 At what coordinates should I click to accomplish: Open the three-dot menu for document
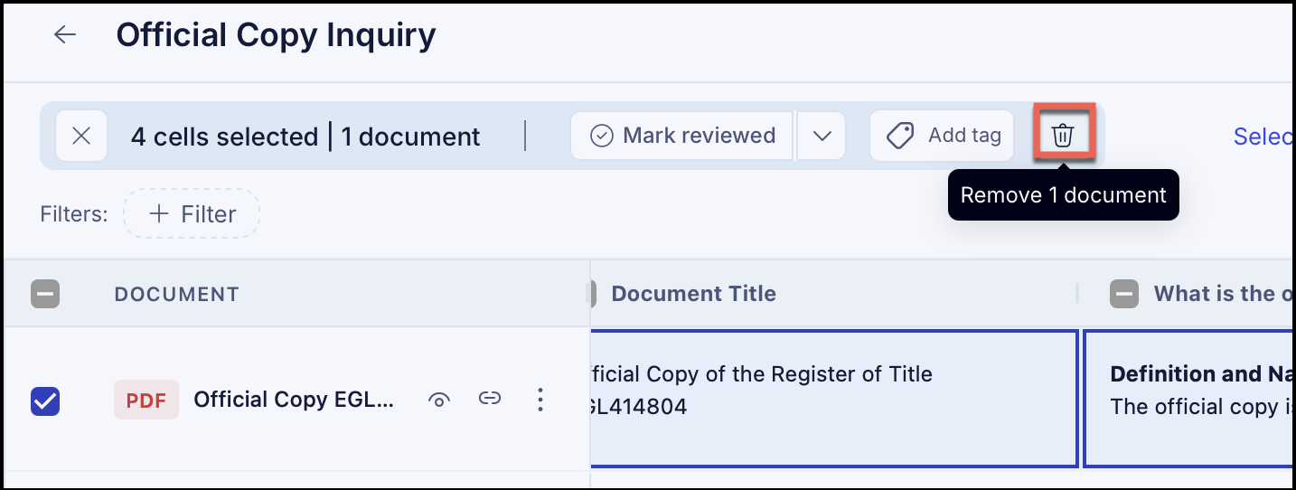pos(540,400)
